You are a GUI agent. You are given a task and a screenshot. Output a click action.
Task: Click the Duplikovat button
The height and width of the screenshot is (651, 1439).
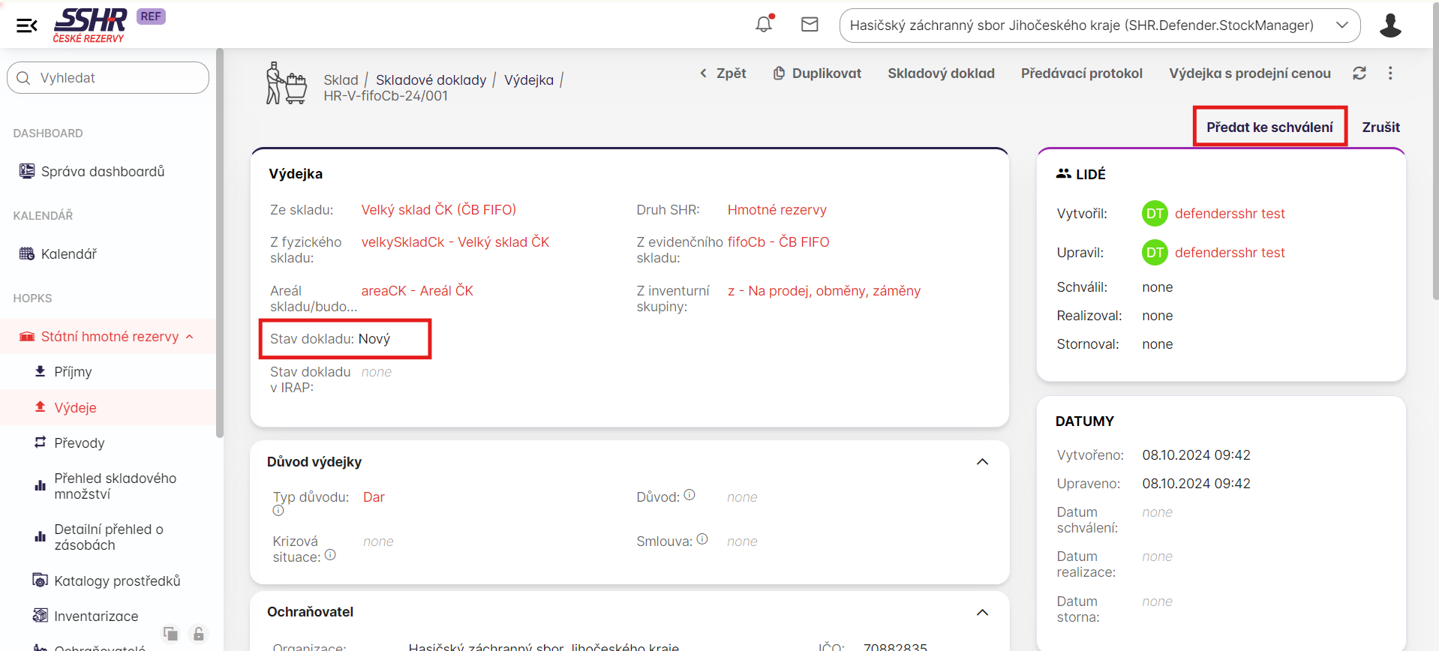[817, 73]
